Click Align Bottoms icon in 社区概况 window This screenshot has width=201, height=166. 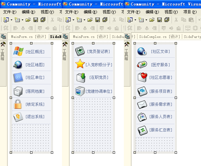point(55,28)
